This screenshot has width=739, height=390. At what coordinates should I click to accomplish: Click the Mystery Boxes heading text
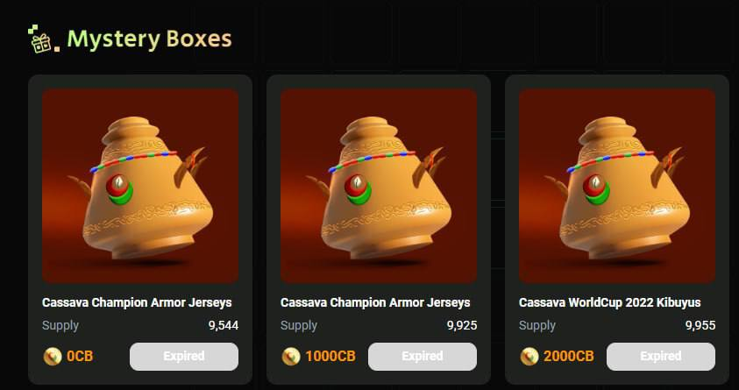point(149,39)
